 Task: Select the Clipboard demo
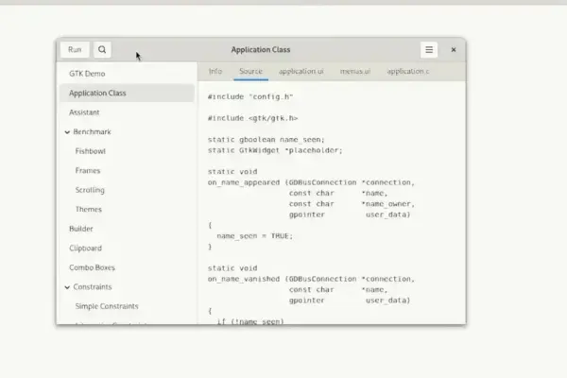(127, 249)
